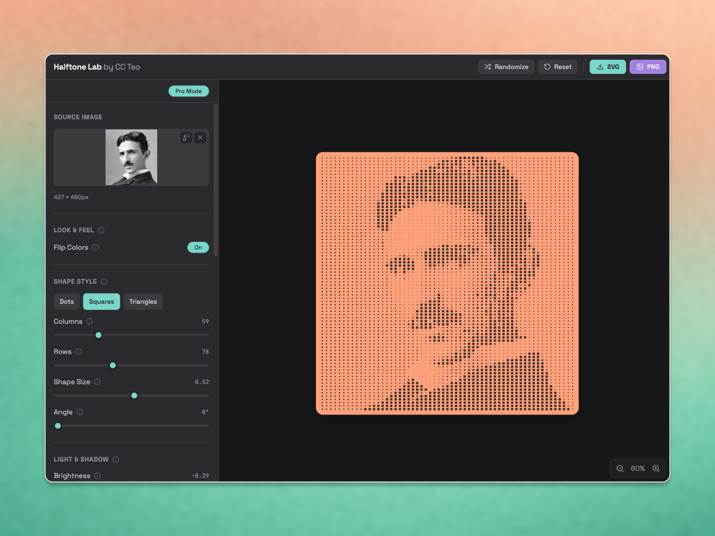Select the Dots shape style
715x536 pixels.
[66, 301]
